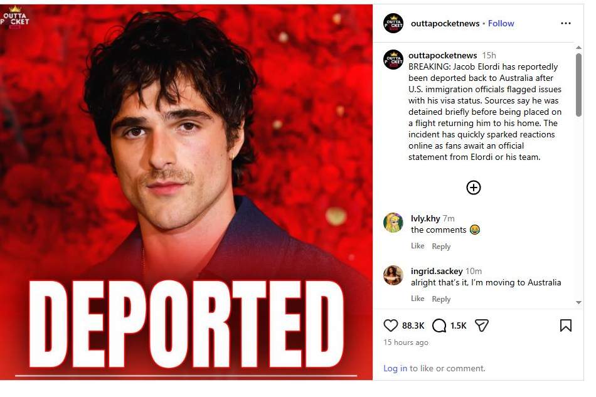The height and width of the screenshot is (397, 596).
Task: Open lvly.khy's profile picture
Action: [x=393, y=223]
